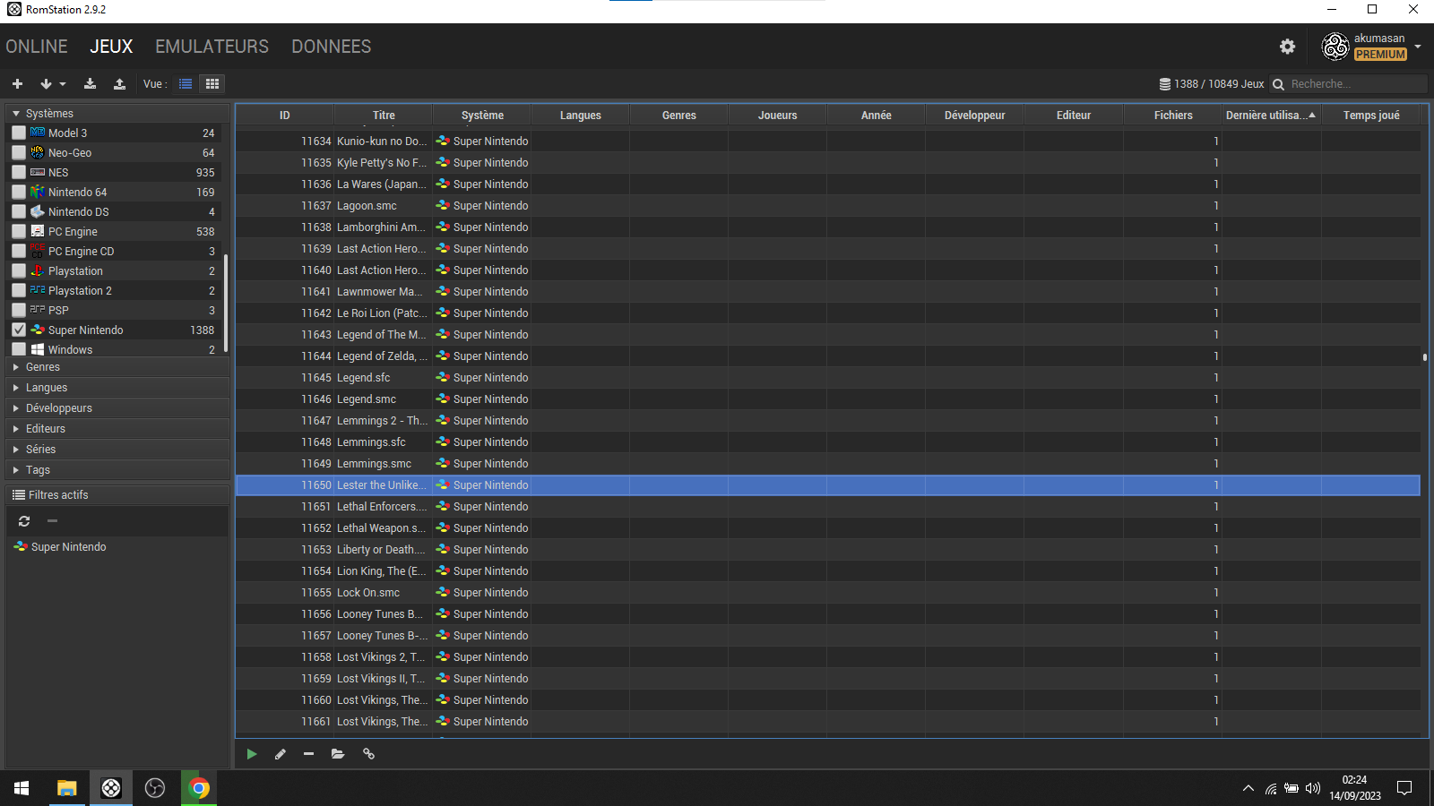Click the akumasan profile avatar
The image size is (1434, 806).
click(x=1335, y=46)
